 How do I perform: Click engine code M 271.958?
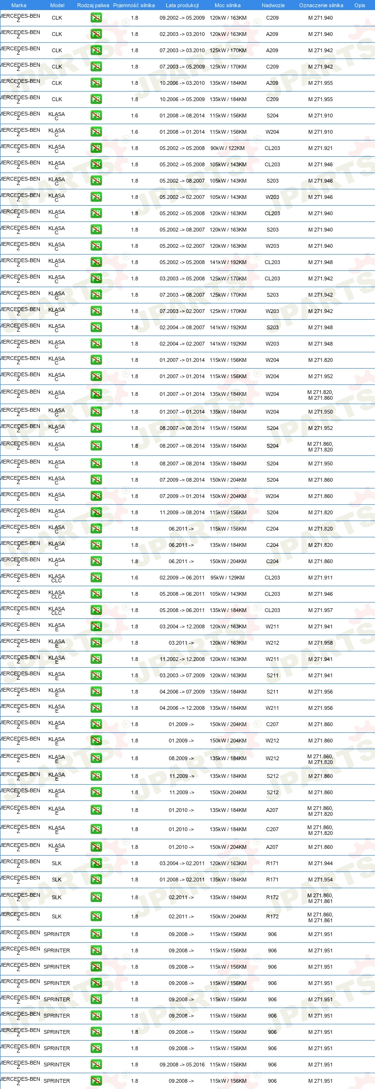coord(320,643)
